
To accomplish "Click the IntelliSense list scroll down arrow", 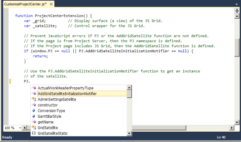I will (129, 133).
